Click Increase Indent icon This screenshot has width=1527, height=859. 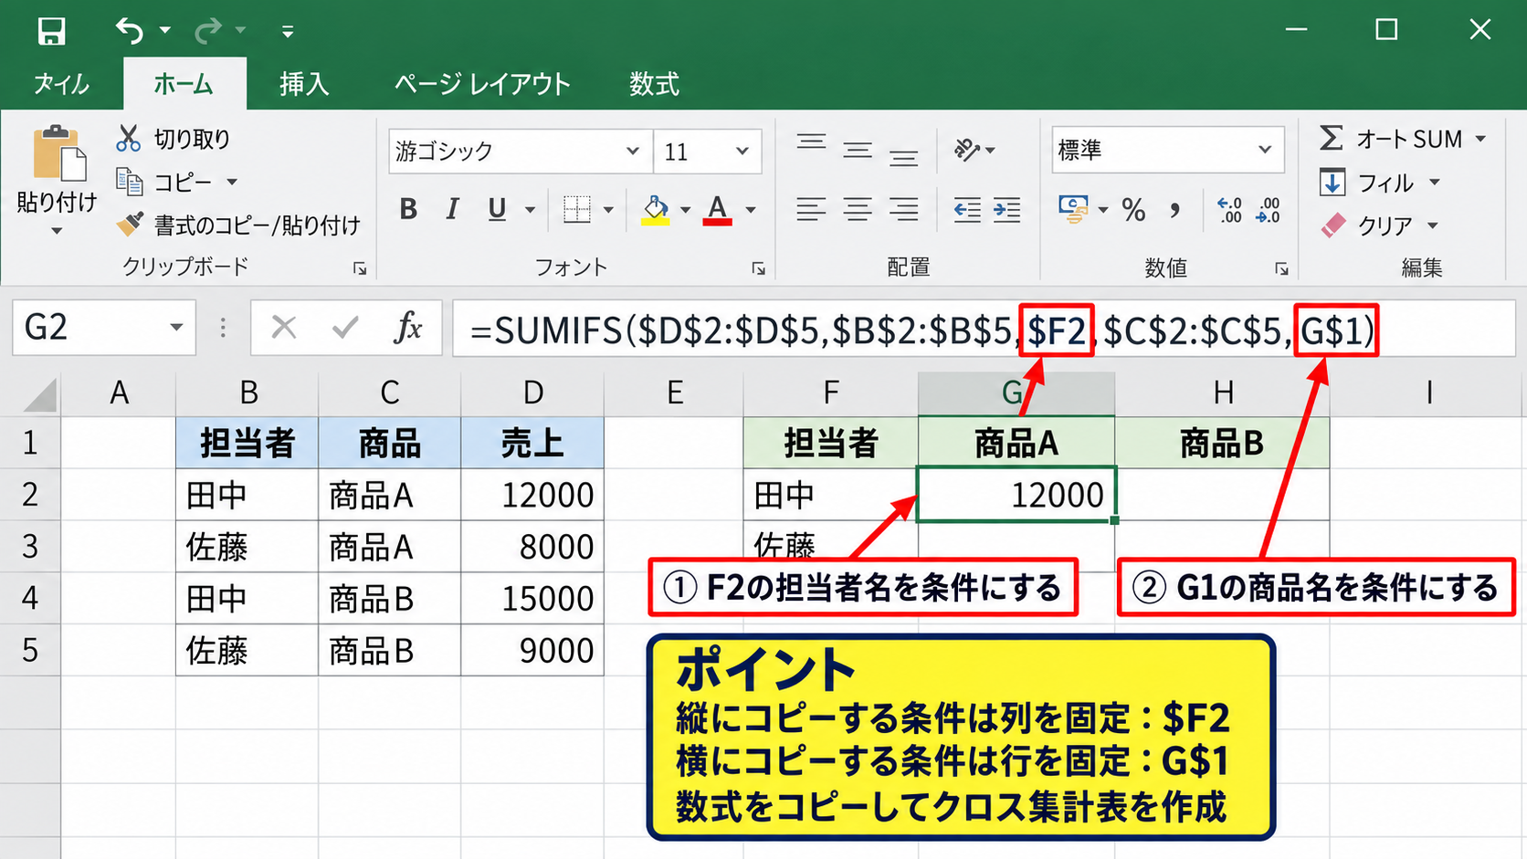(x=1006, y=210)
